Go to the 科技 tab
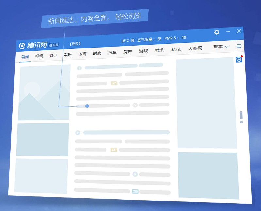The height and width of the screenshot is (211, 261). click(x=176, y=49)
